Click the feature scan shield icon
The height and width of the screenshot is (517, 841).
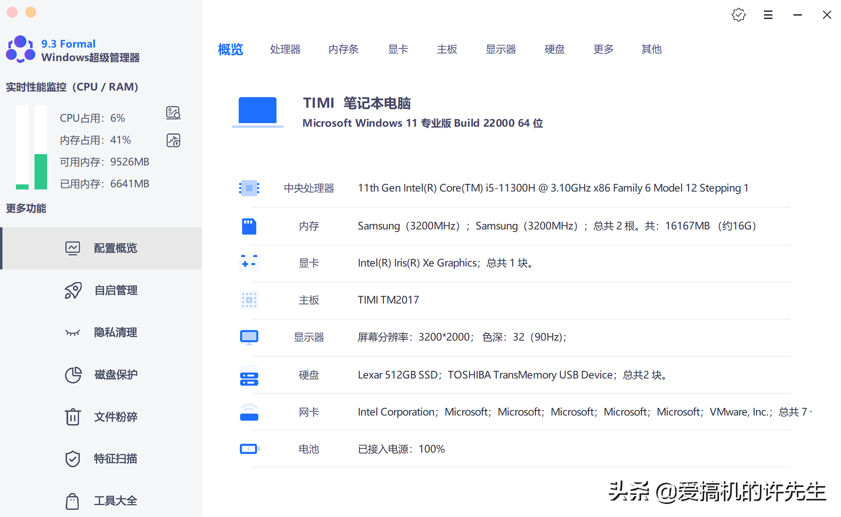(x=73, y=459)
